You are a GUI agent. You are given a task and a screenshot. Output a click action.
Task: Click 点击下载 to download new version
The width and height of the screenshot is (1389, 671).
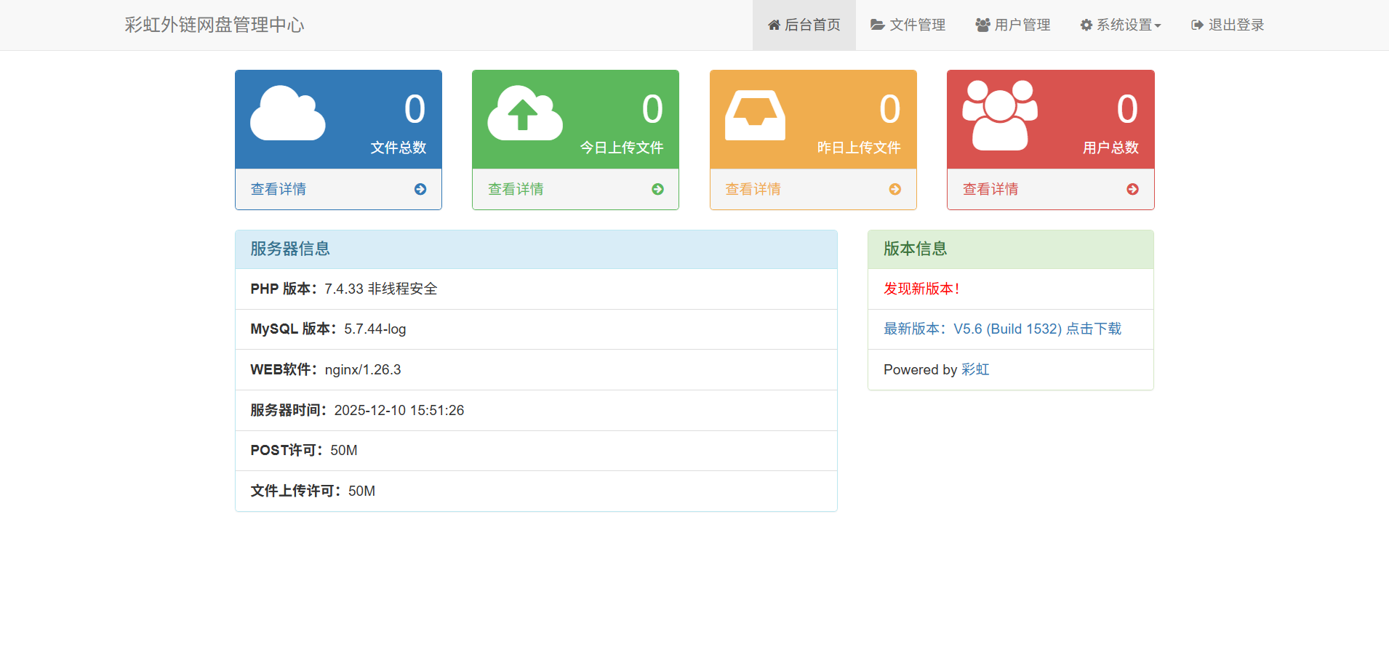point(1092,329)
